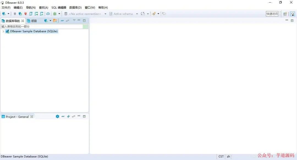Minimize the editor area

click(x=287, y=20)
